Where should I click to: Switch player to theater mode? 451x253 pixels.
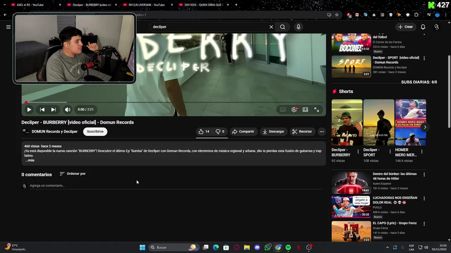pos(305,110)
